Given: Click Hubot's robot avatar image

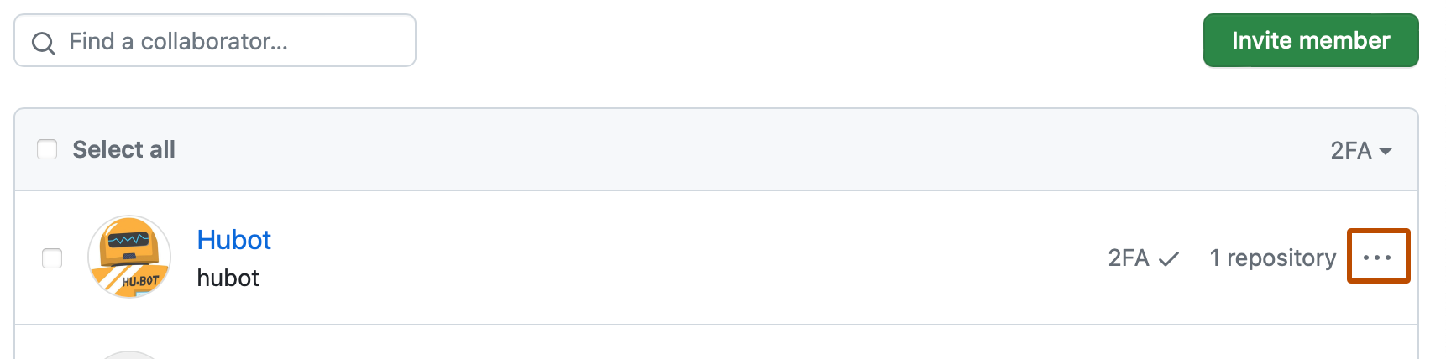Looking at the screenshot, I should coord(129,257).
